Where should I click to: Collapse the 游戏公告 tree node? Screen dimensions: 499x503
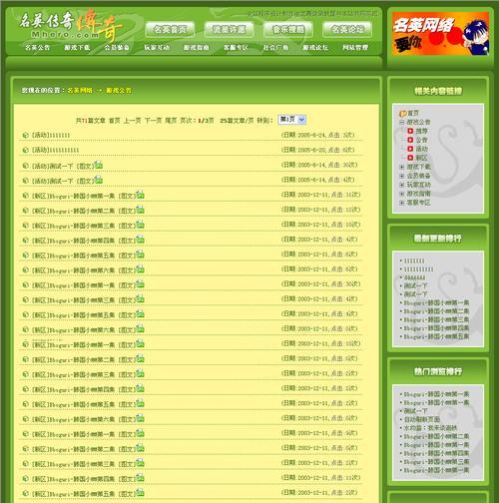[x=401, y=122]
